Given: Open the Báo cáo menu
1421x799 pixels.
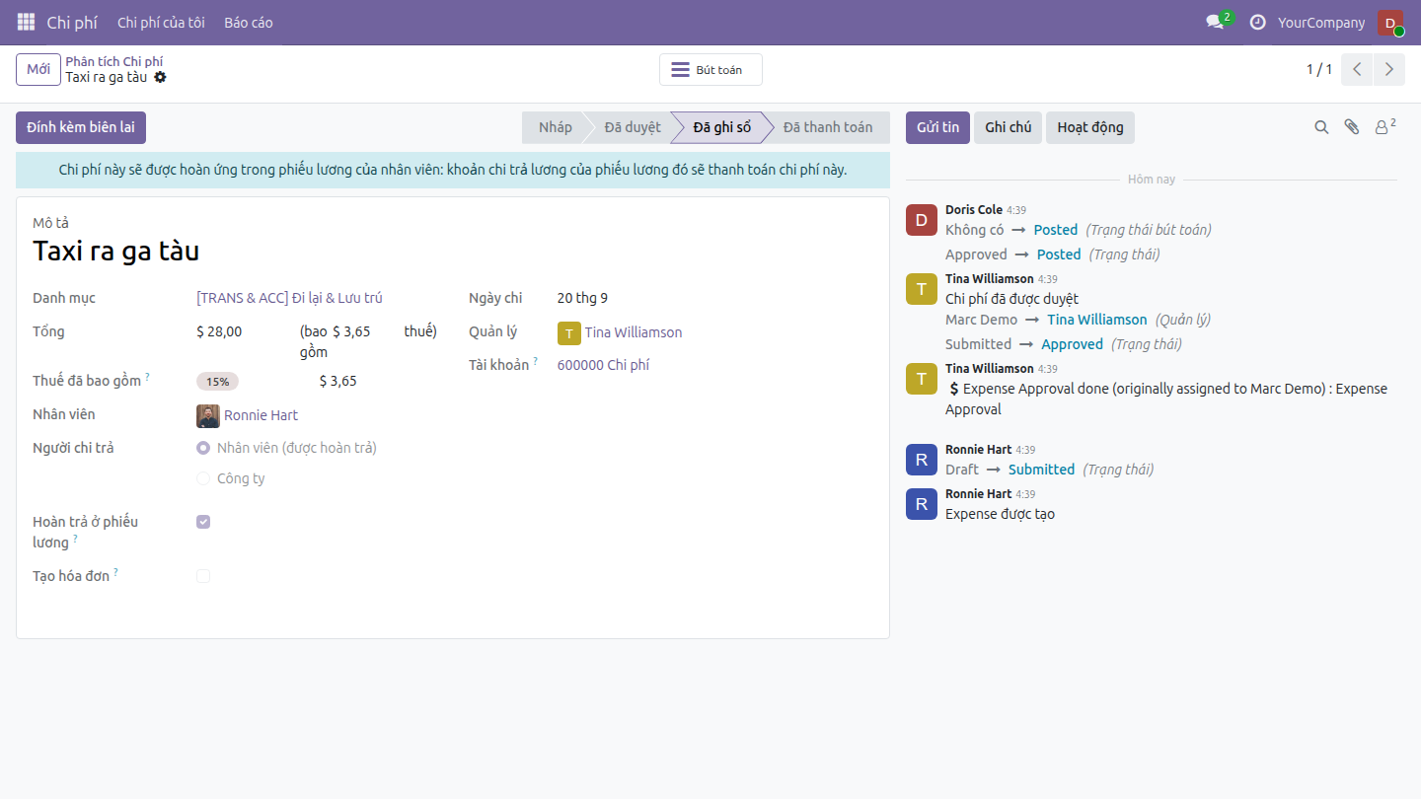Looking at the screenshot, I should [249, 23].
